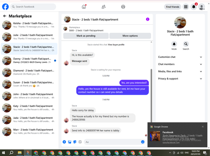Open the Facebook menu grid icon
Image resolution: width=210 pixels, height=156 pixels.
tap(186, 7)
